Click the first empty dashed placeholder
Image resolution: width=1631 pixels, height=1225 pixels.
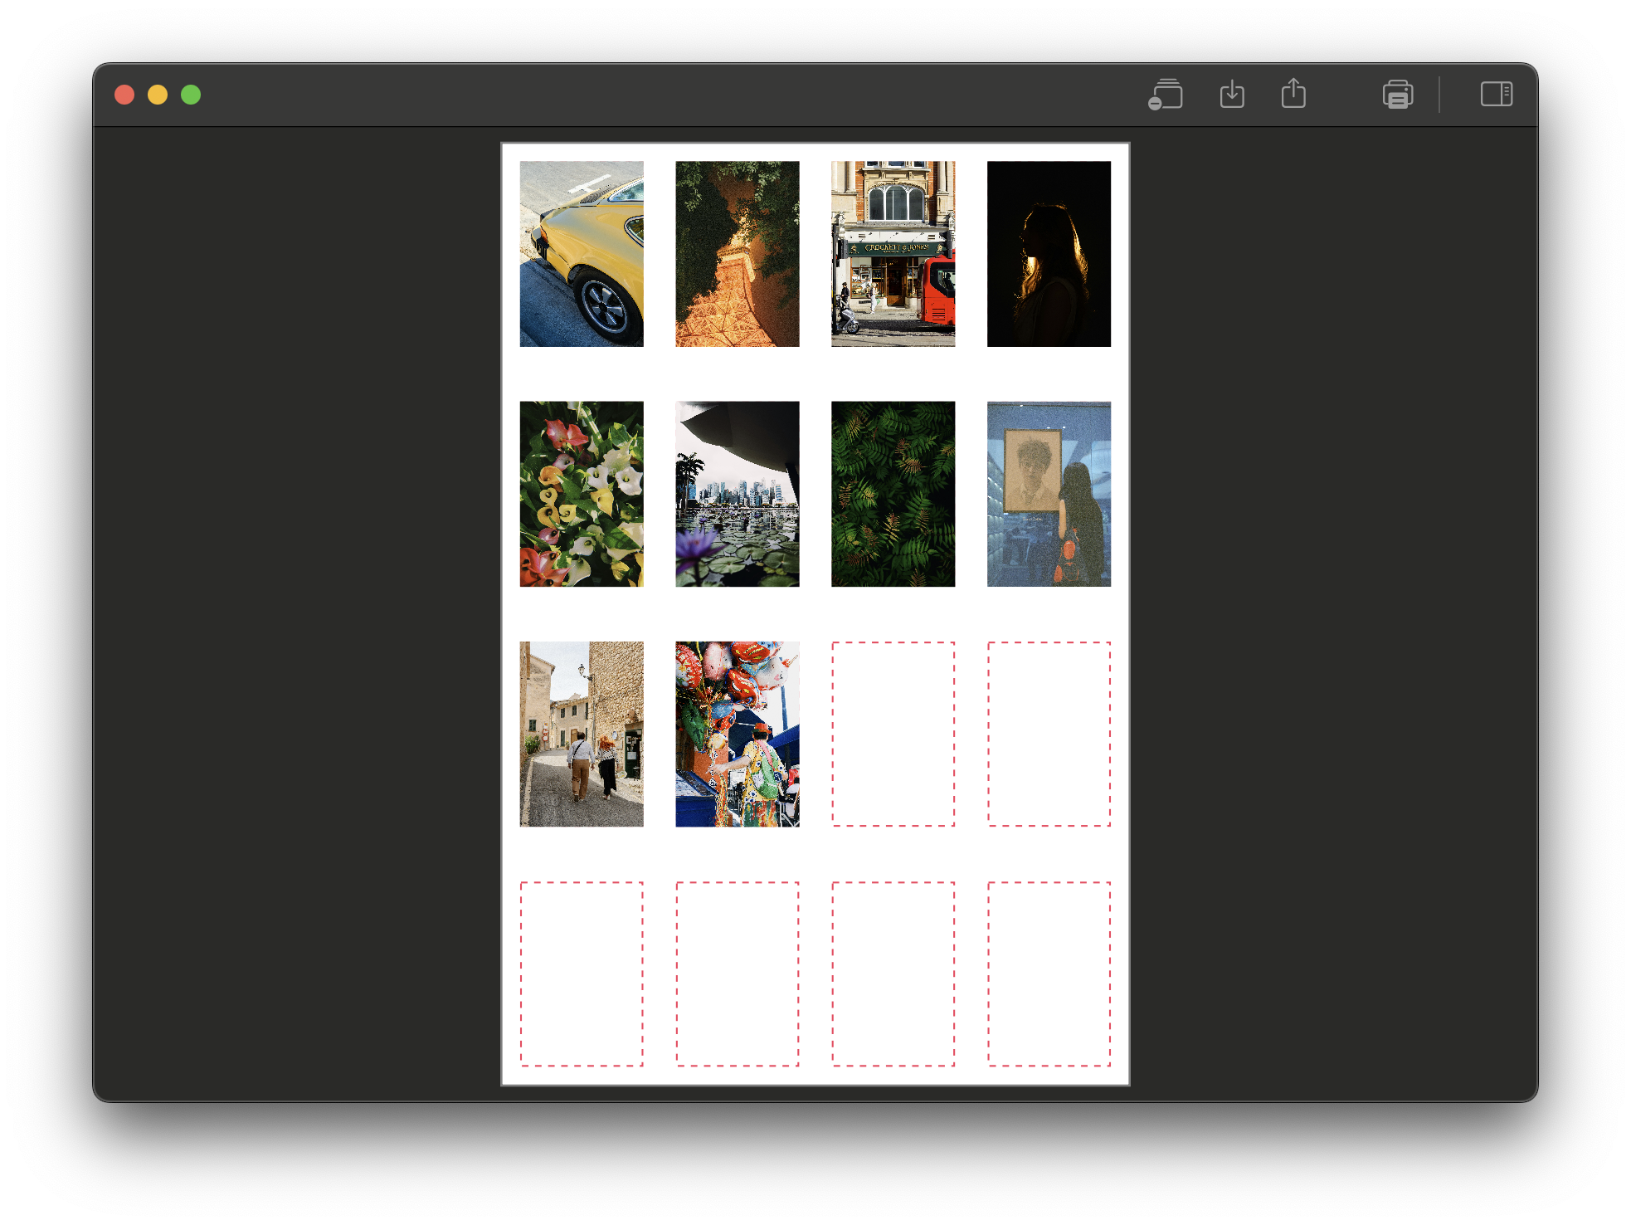point(893,734)
